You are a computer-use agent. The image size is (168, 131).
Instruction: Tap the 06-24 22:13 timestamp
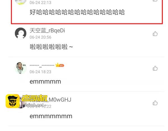click(40, 3)
